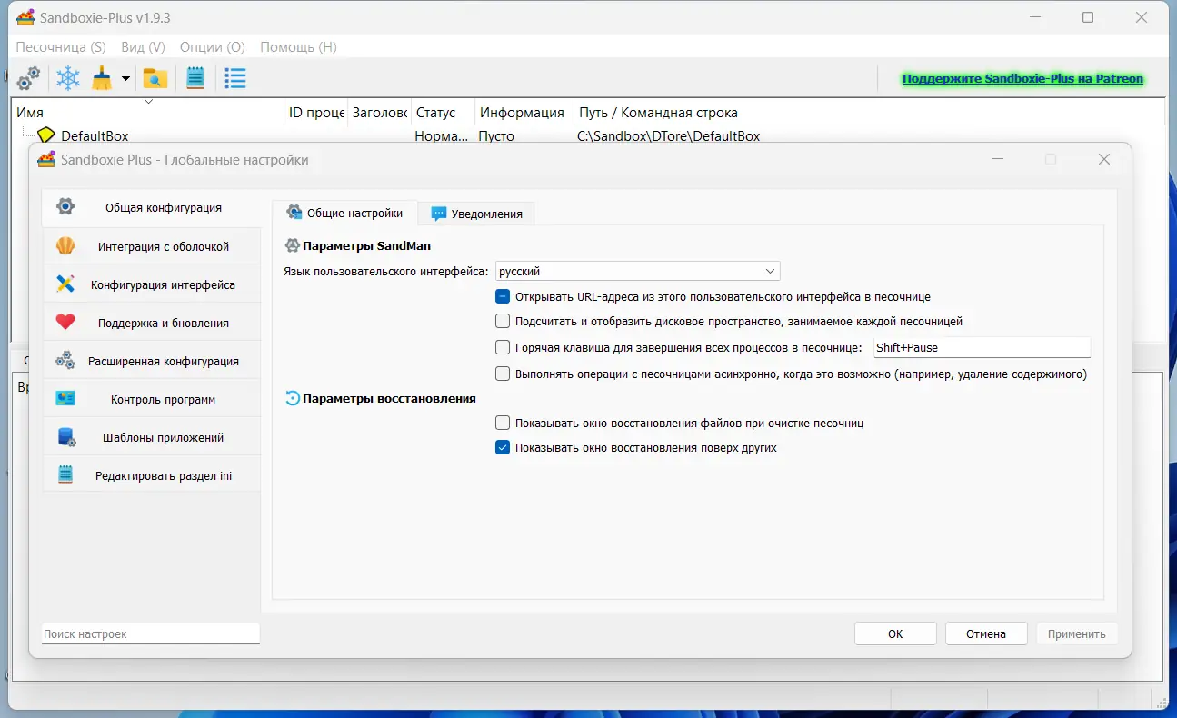Toggle opening URL addresses in sandbox checkbox
Viewport: 1177px width, 718px height.
[x=503, y=296]
